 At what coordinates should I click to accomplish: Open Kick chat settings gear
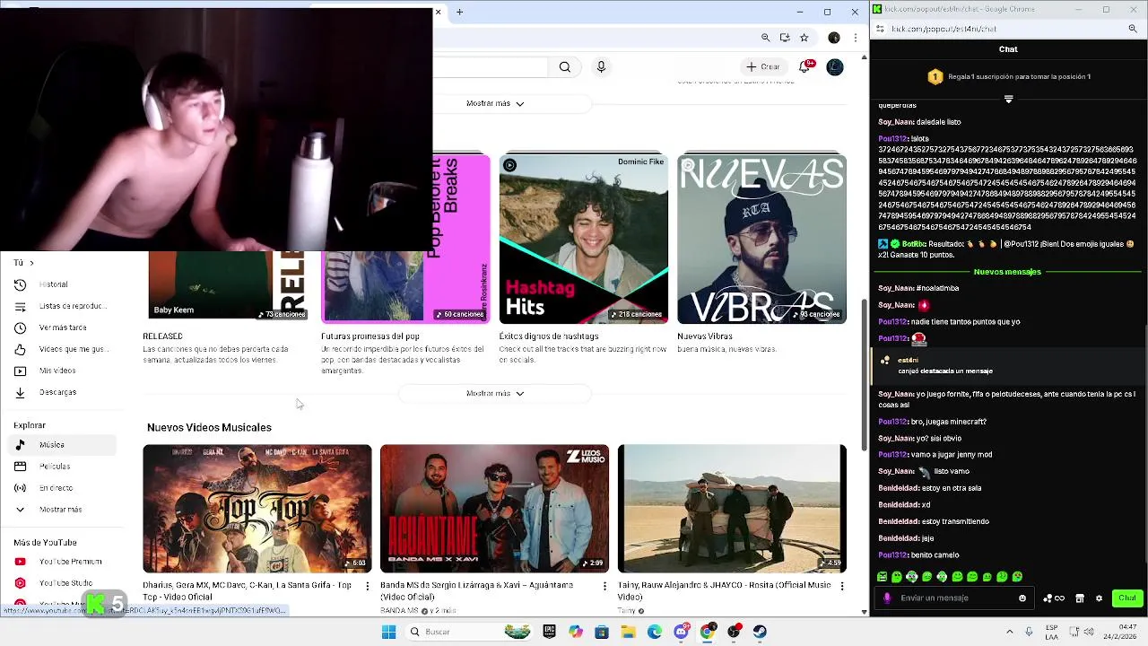click(x=1099, y=598)
